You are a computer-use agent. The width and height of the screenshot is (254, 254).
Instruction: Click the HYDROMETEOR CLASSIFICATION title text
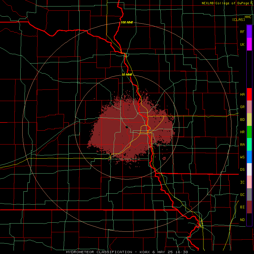point(99,252)
